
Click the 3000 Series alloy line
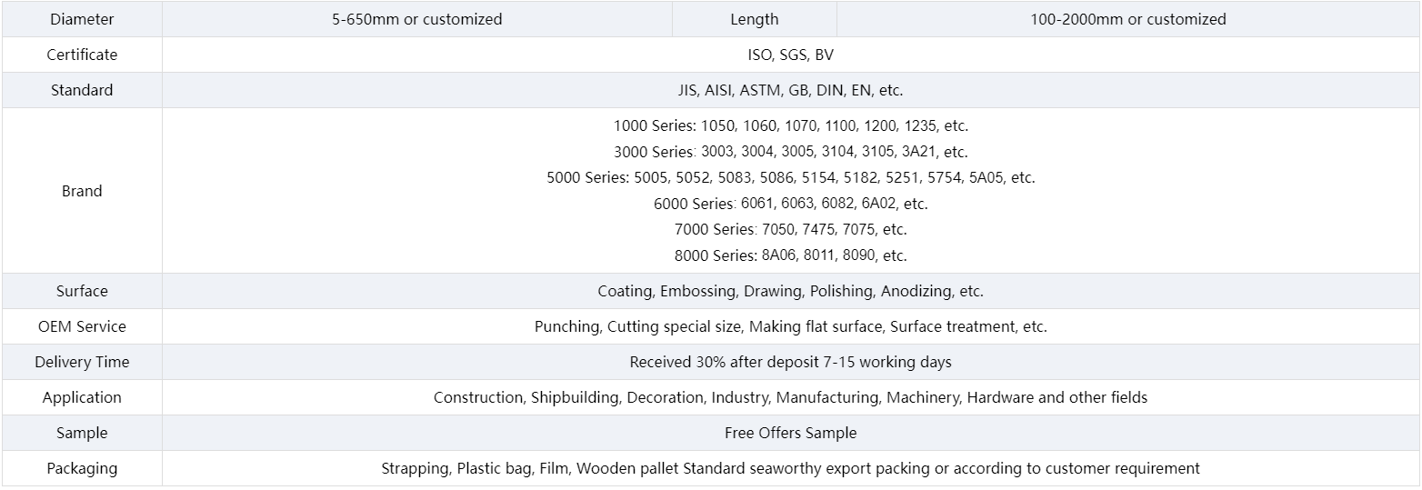[x=790, y=152]
